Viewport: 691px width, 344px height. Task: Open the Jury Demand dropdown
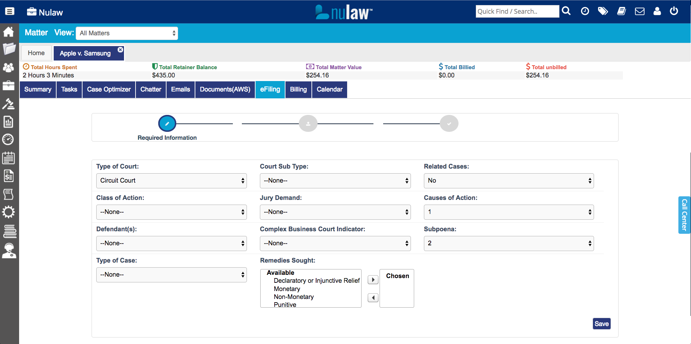pos(335,212)
